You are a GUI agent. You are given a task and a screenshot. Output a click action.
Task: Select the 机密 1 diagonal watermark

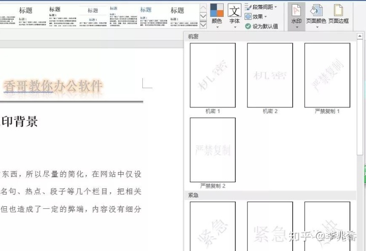(x=212, y=75)
